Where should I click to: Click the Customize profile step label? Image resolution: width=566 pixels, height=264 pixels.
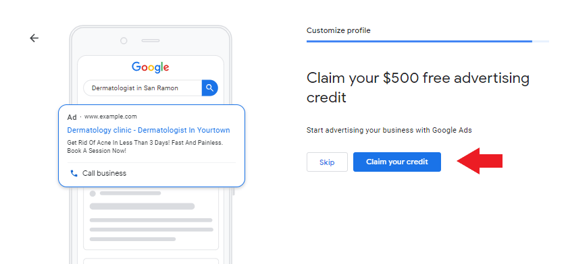[x=338, y=30]
